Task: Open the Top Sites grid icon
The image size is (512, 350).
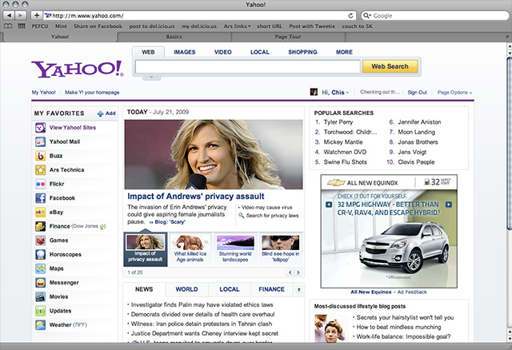Action: coord(22,26)
